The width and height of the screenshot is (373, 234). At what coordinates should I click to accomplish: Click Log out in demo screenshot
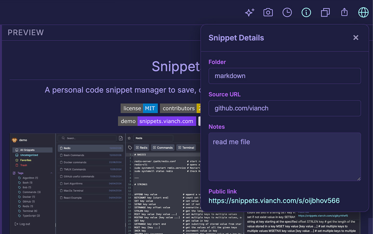(22, 224)
